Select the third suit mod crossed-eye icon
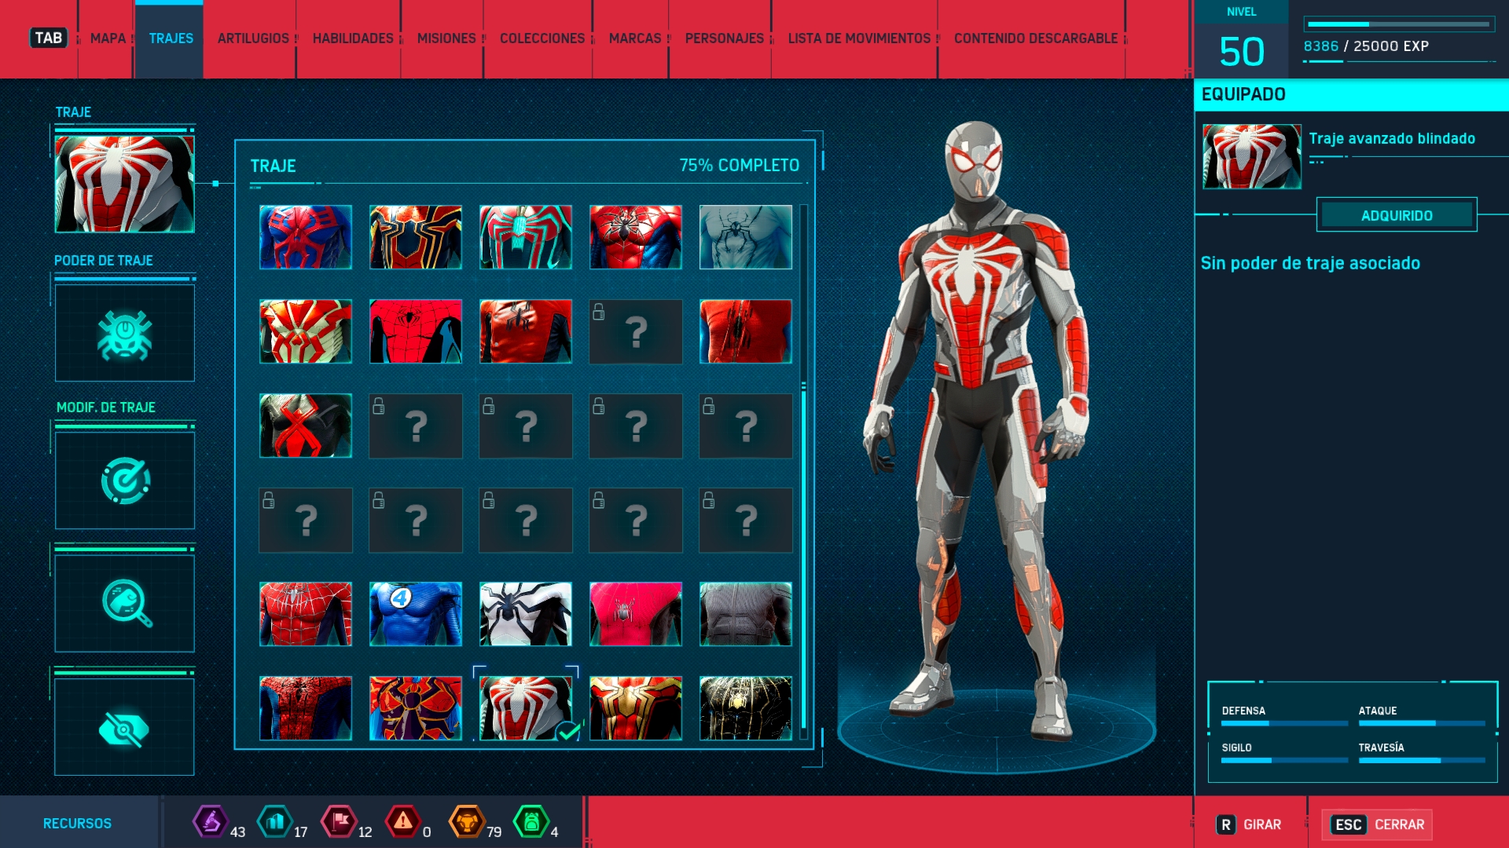 pyautogui.click(x=124, y=727)
